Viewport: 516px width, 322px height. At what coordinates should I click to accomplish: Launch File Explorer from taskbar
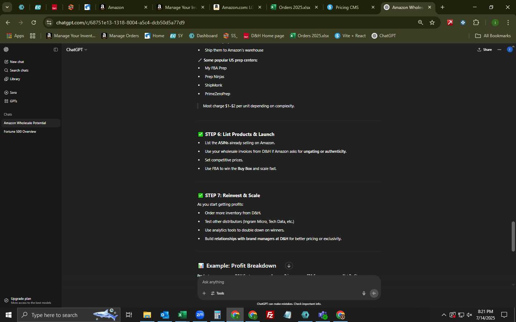pyautogui.click(x=147, y=315)
